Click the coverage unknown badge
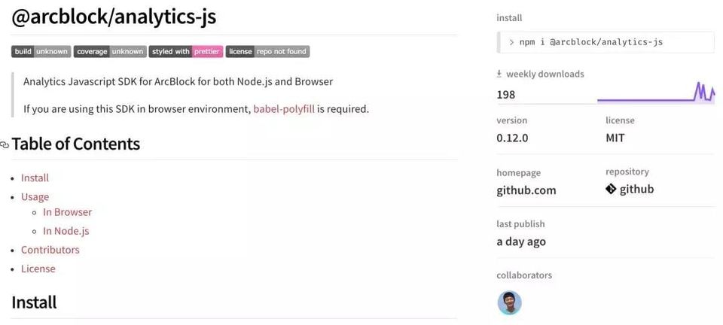This screenshot has width=723, height=325. pos(110,52)
